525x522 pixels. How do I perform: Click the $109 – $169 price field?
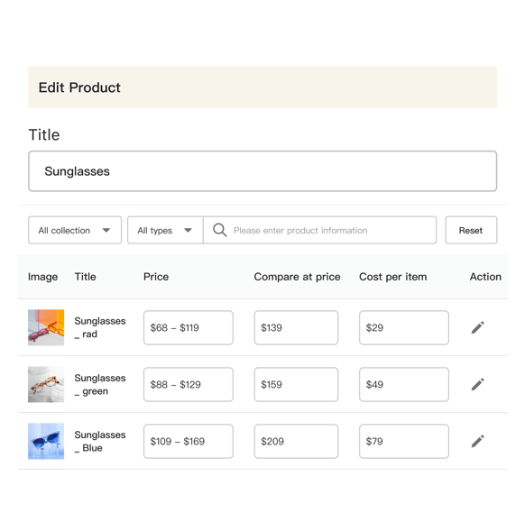point(189,442)
